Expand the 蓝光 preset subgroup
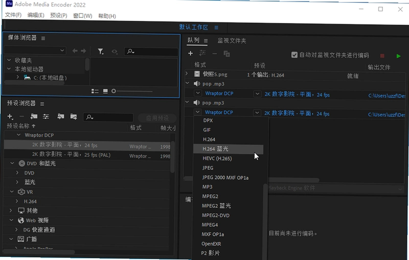409x260 pixels. (x=17, y=182)
